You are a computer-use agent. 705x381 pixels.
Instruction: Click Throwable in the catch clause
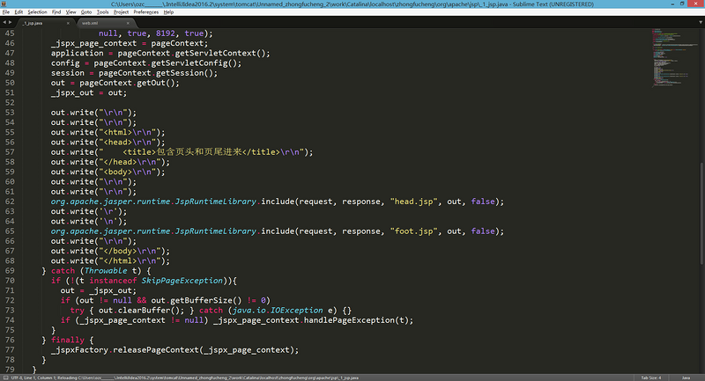coord(106,271)
